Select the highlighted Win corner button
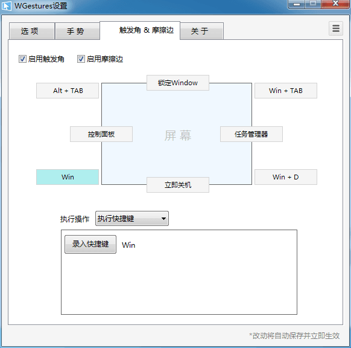351x348 pixels. pos(68,177)
